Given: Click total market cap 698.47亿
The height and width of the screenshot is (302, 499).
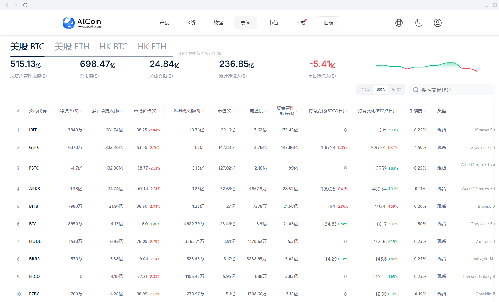Looking at the screenshot, I should pos(98,64).
